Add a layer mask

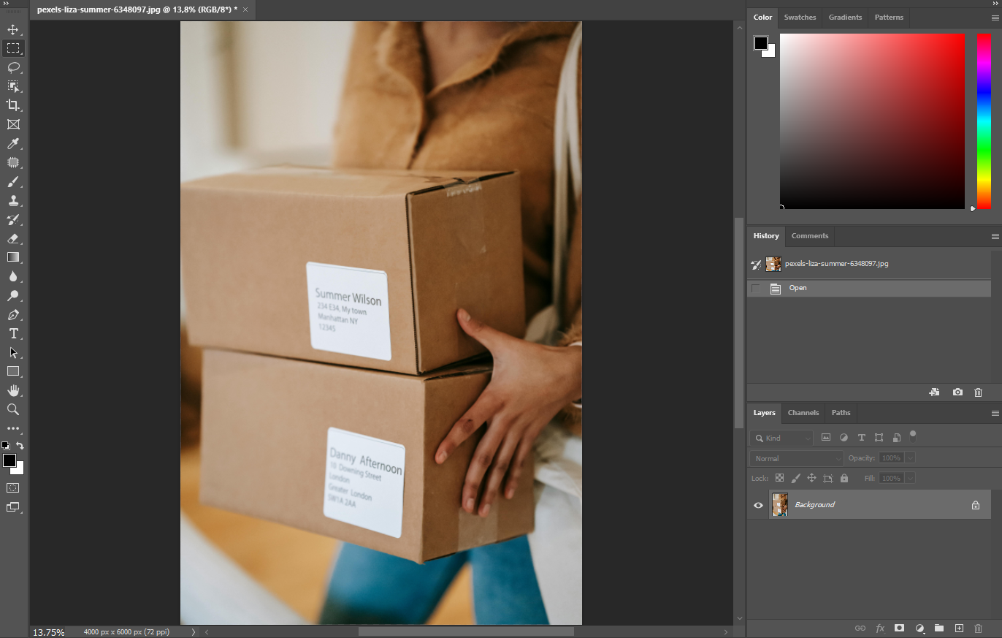pyautogui.click(x=900, y=628)
